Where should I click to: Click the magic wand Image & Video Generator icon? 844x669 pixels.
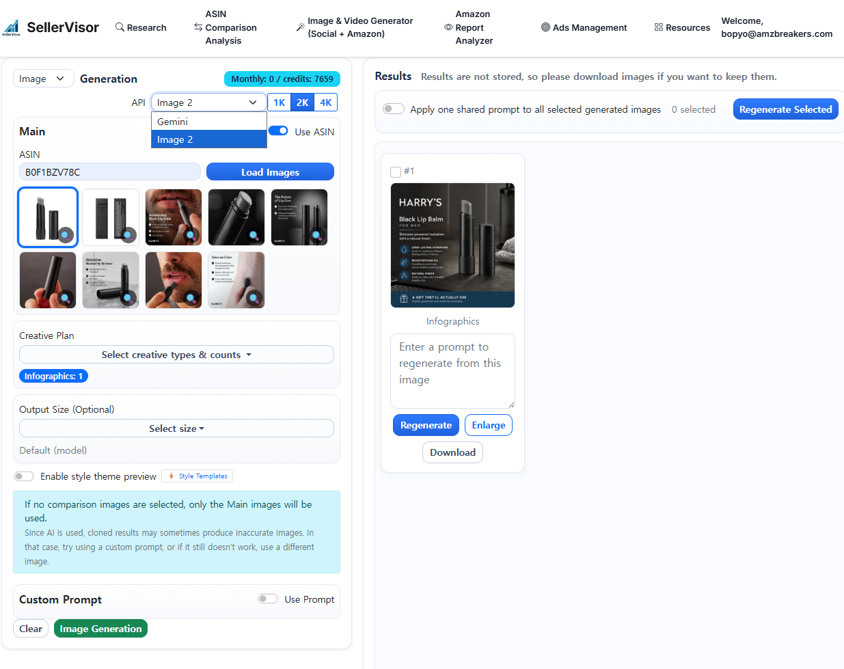point(301,27)
